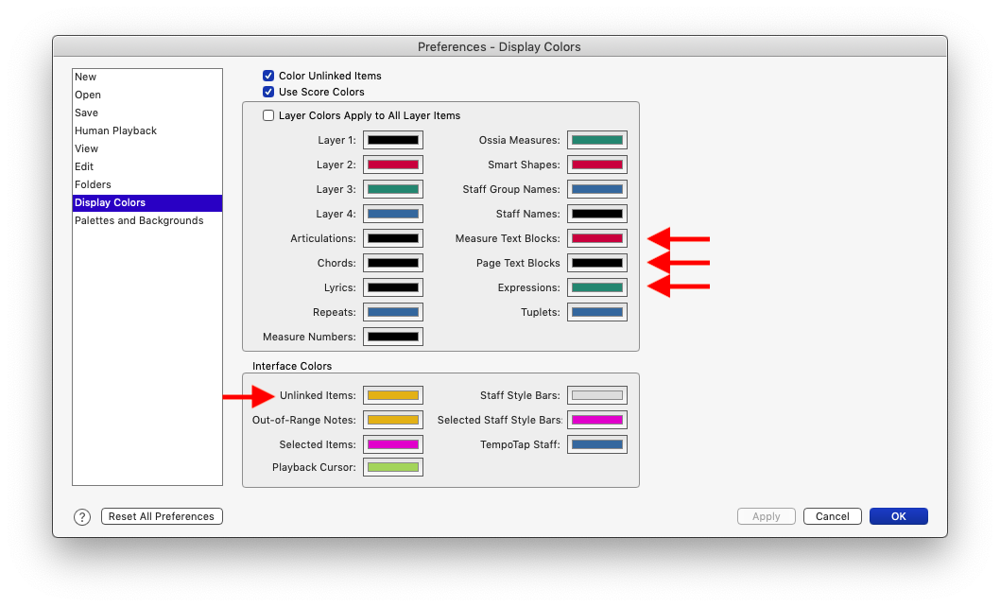Click the Unlinked Items orange swatch
1000x607 pixels.
393,395
